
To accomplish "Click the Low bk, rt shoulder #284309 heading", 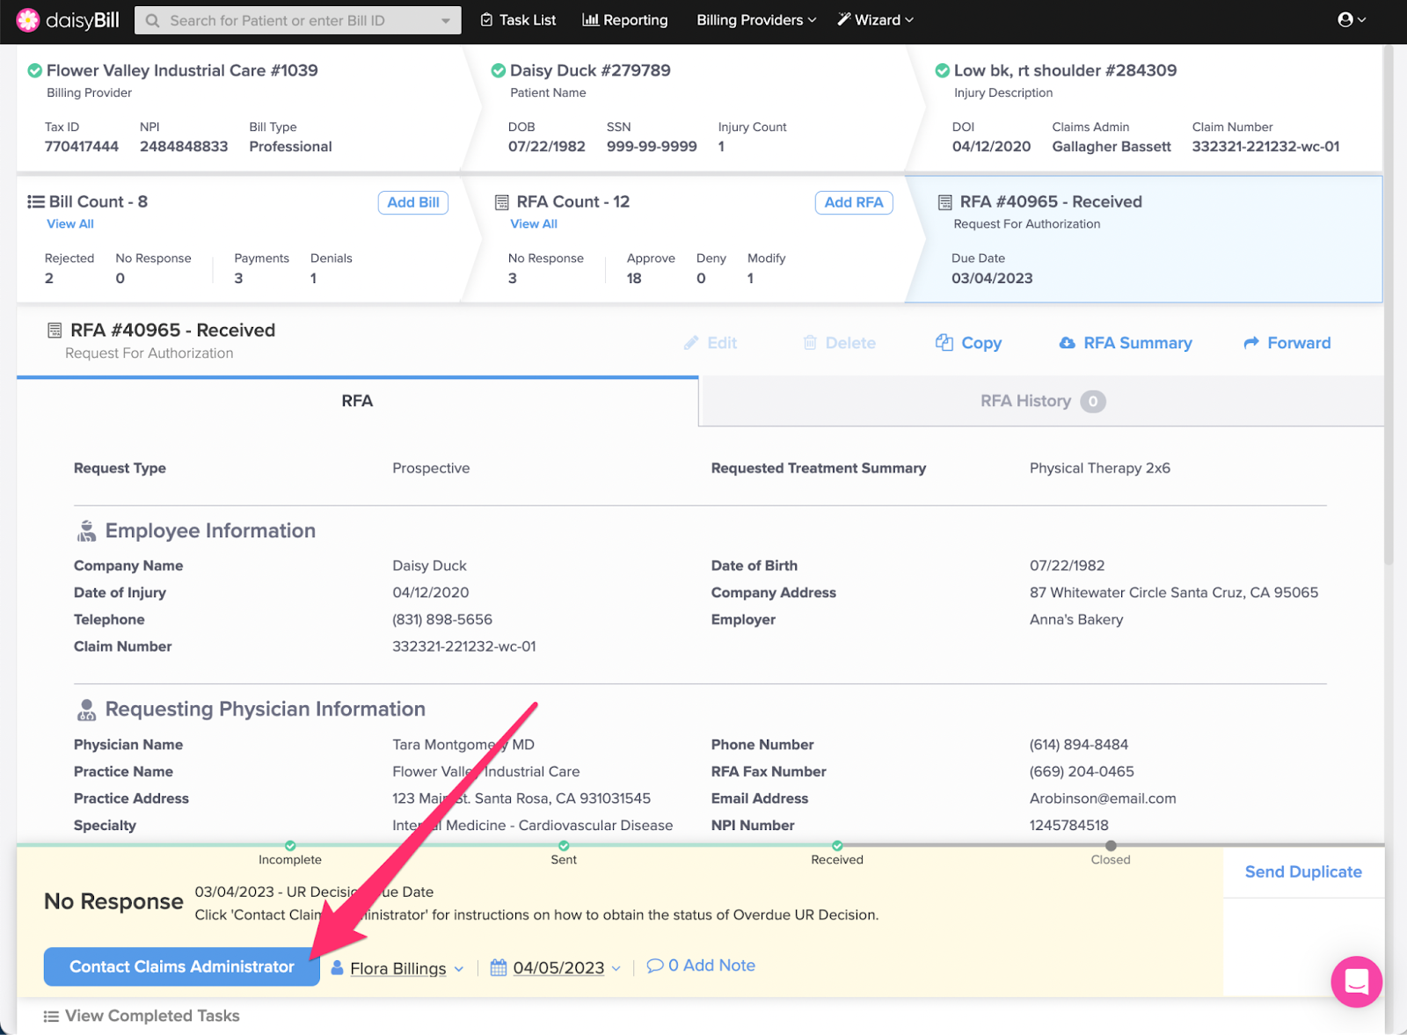I will tap(1065, 70).
